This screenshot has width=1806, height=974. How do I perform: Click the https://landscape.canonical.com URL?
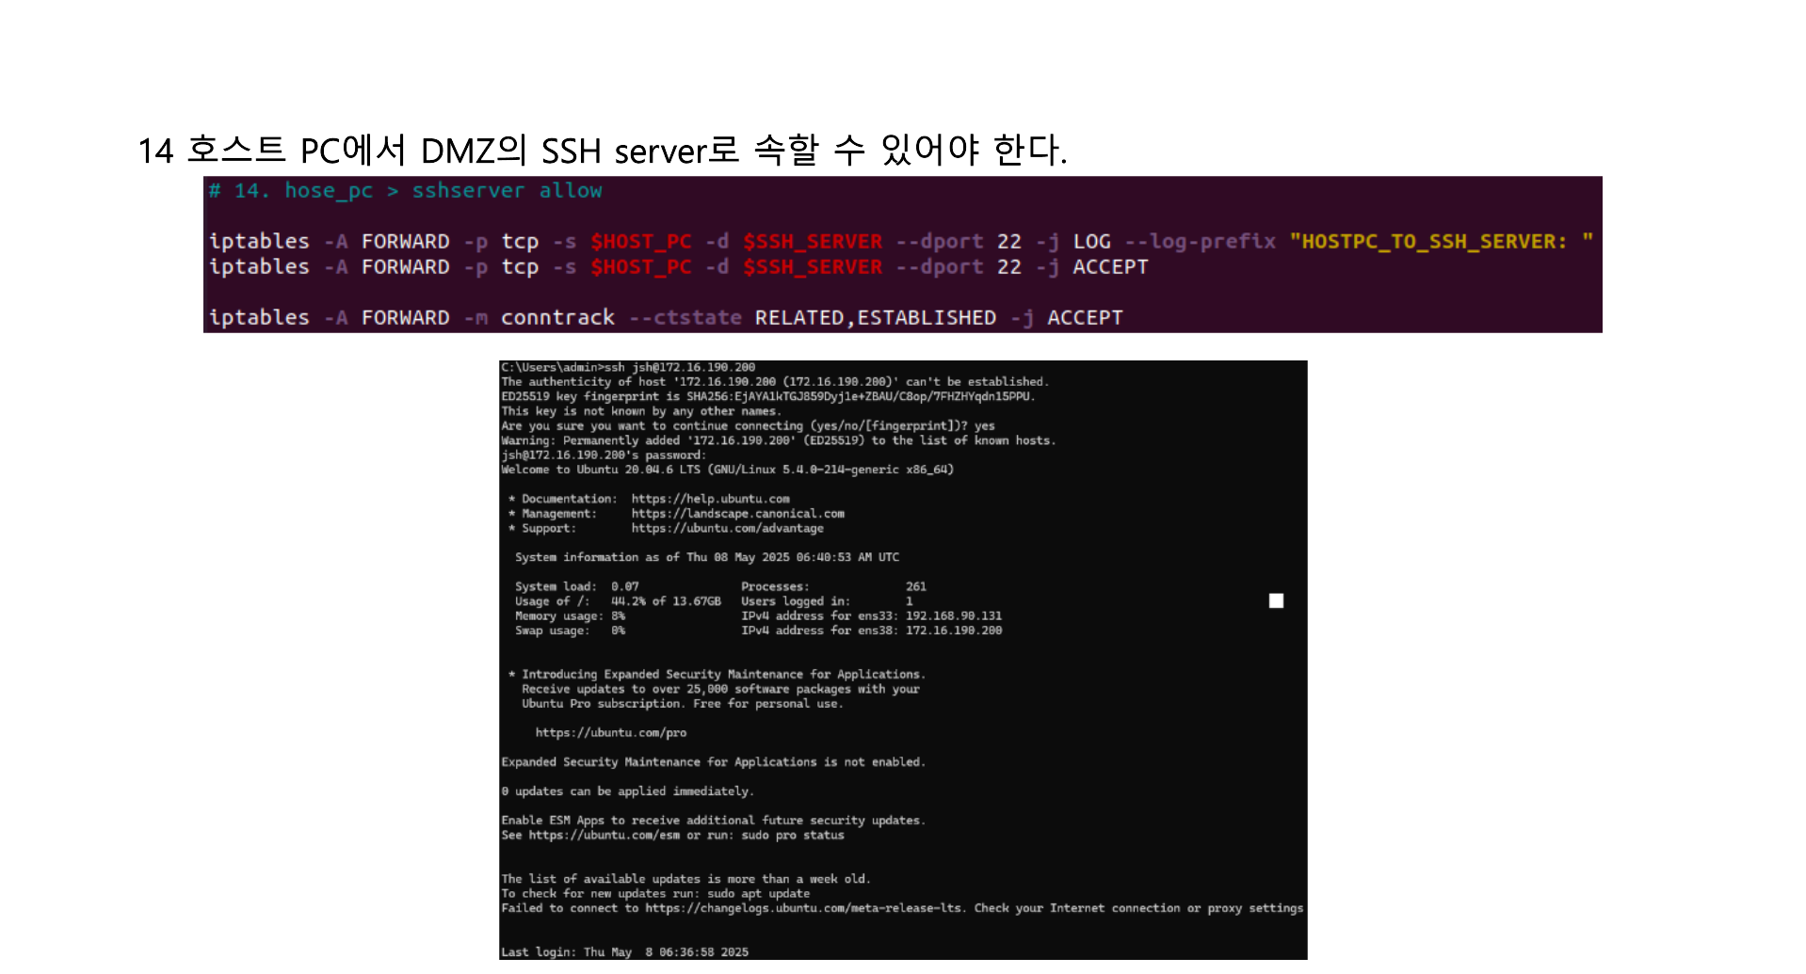(x=737, y=514)
